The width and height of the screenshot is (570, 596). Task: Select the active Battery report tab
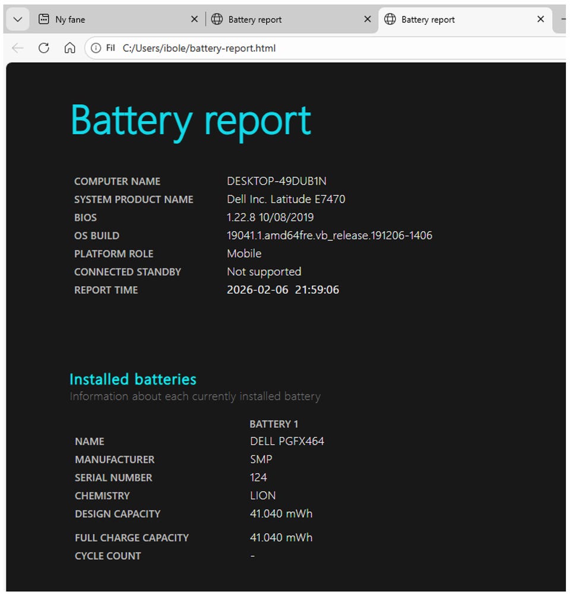[x=466, y=20]
